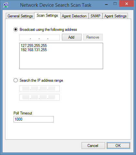Confirm with the OK button
136x155 pixels.
click(118, 146)
